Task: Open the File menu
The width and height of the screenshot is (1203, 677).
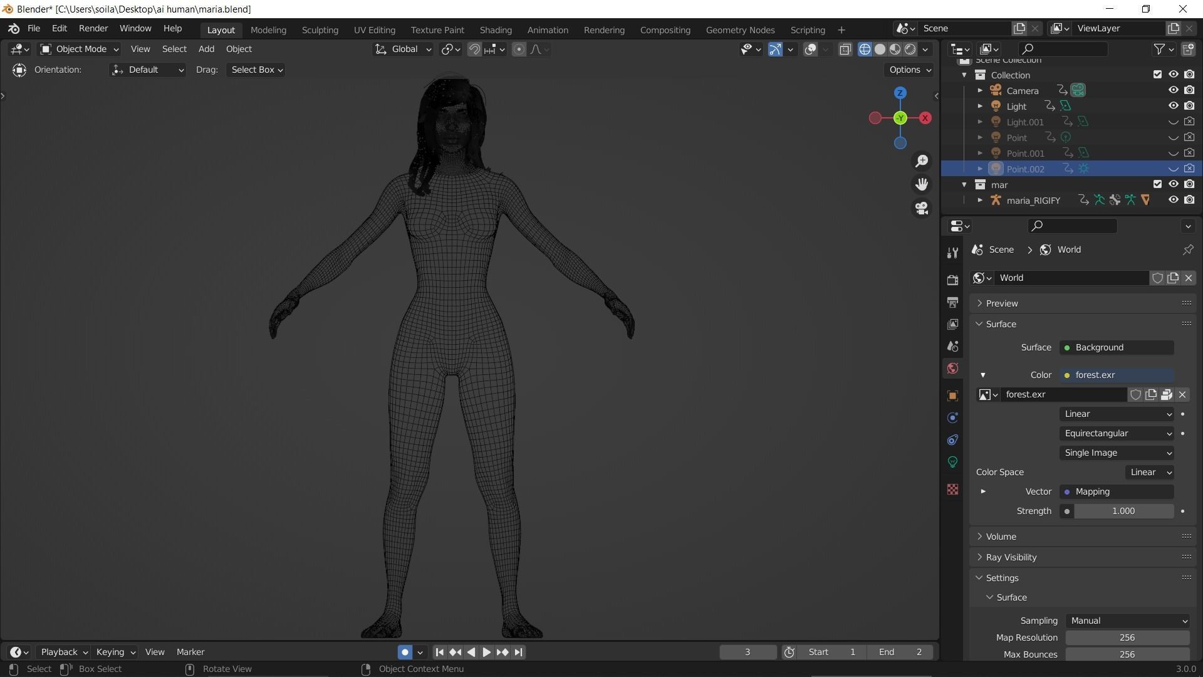Action: click(34, 29)
